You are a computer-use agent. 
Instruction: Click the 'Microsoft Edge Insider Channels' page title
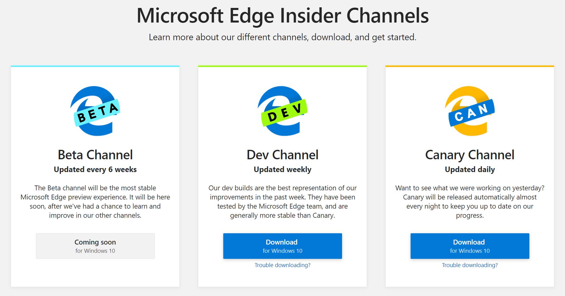click(x=282, y=16)
